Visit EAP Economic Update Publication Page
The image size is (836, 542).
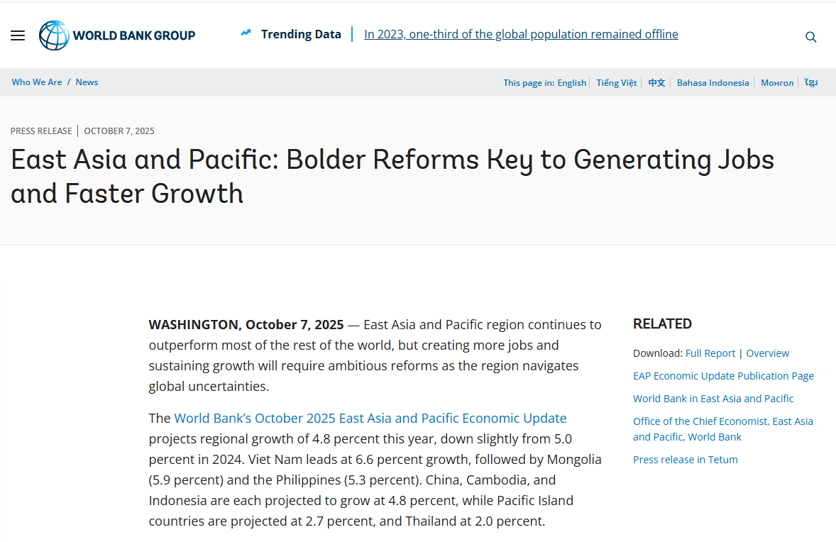click(x=723, y=376)
